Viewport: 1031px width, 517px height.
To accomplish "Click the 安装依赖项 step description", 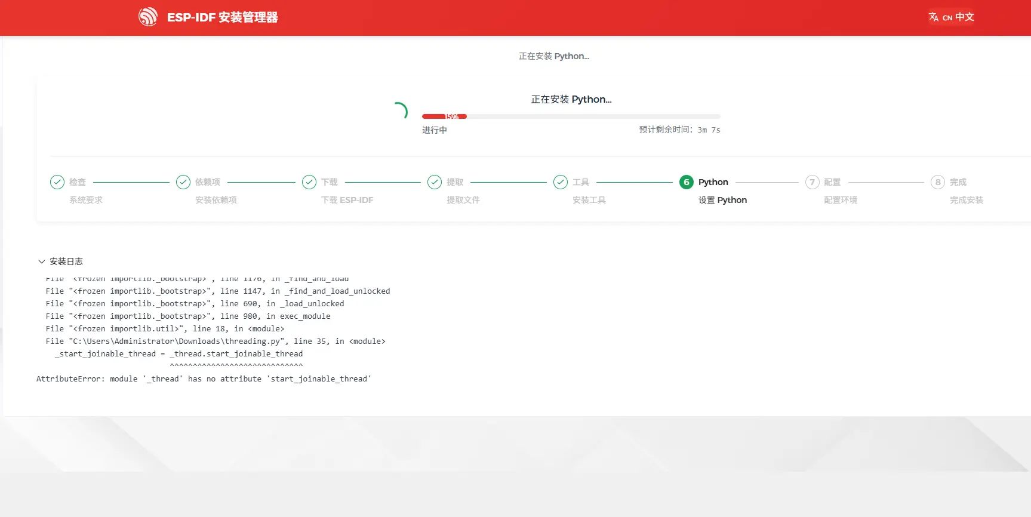I will 216,200.
